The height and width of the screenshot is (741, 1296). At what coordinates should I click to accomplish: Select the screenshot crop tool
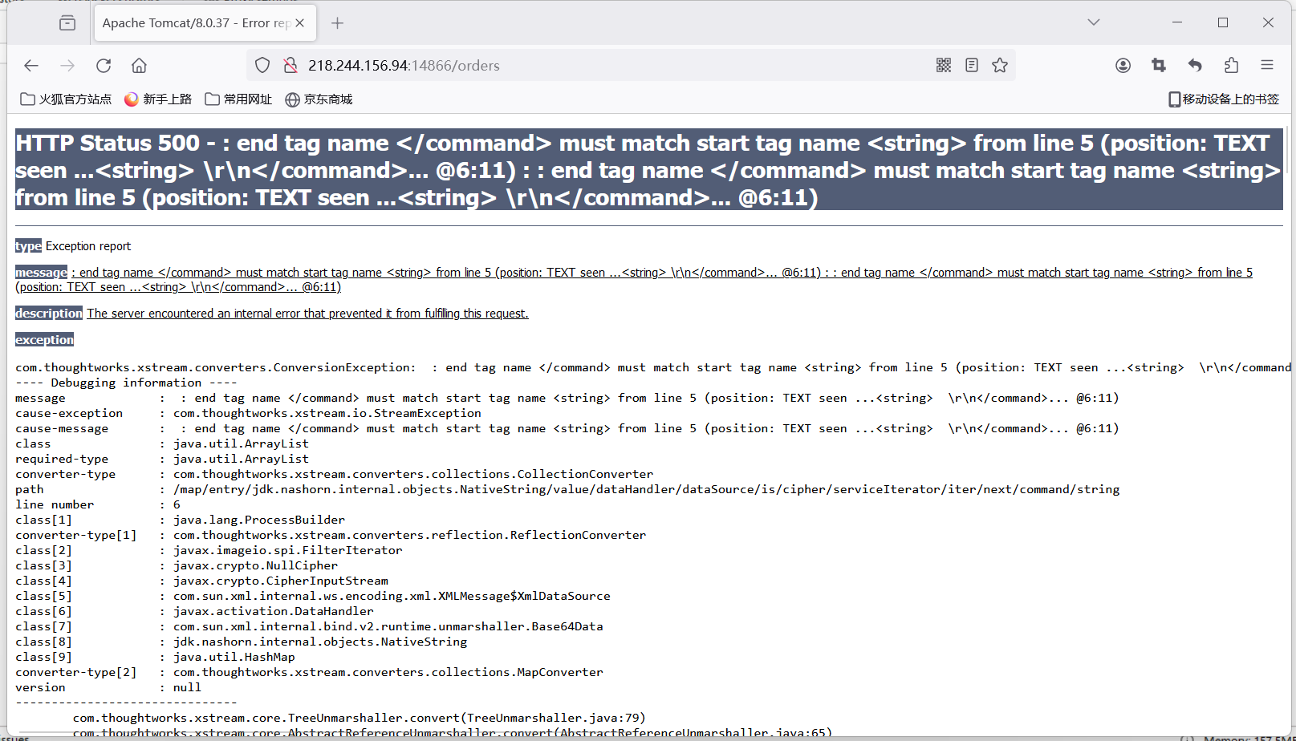click(1159, 66)
